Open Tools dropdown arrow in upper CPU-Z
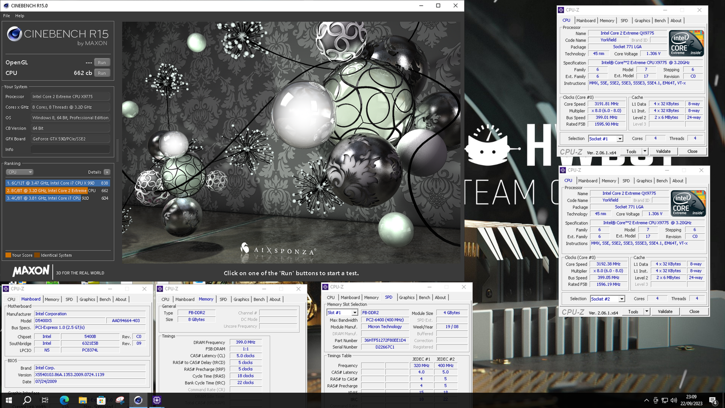The image size is (725, 408). pyautogui.click(x=645, y=151)
